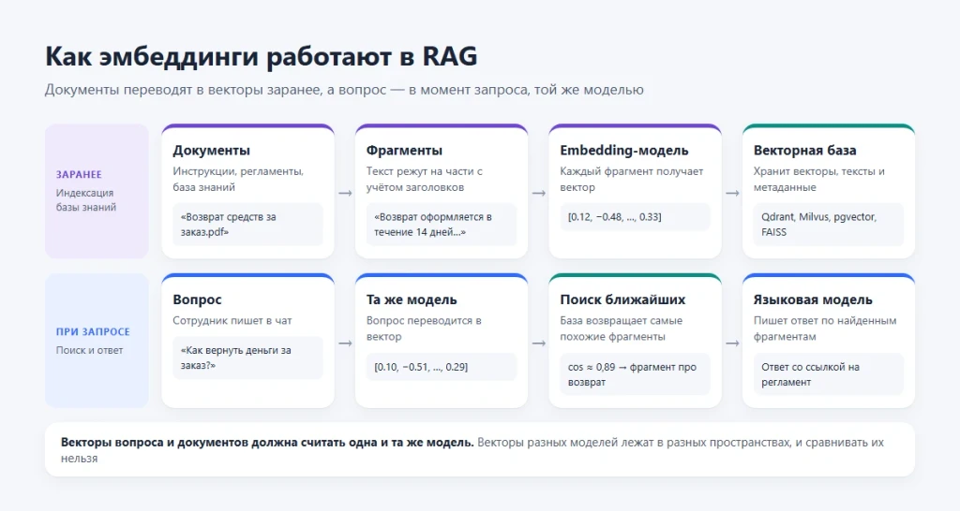Click 'Хранит векторы, тексты и метаданные' text

818,179
